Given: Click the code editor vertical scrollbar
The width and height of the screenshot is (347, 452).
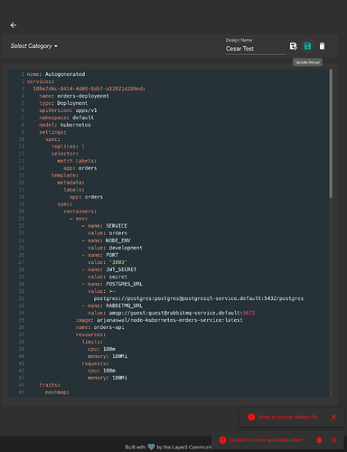Looking at the screenshot, I should (x=331, y=134).
